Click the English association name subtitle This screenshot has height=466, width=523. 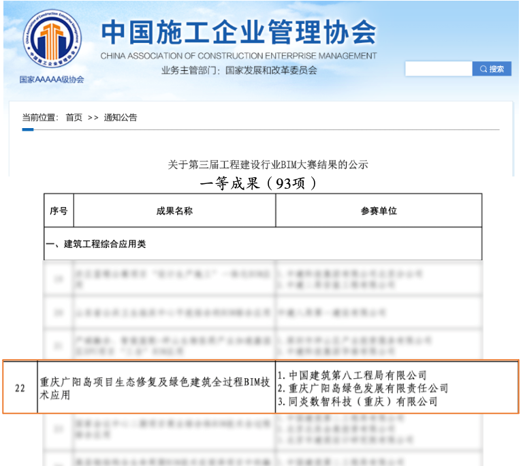[x=238, y=56]
